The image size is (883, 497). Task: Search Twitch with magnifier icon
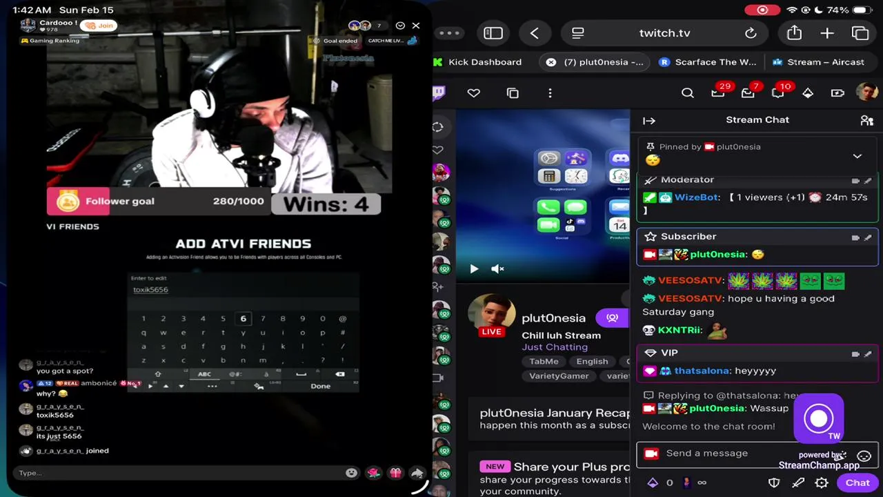(x=688, y=92)
